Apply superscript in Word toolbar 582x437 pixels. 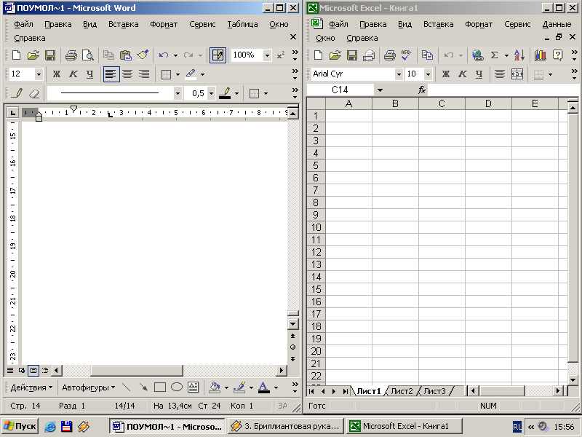281,55
